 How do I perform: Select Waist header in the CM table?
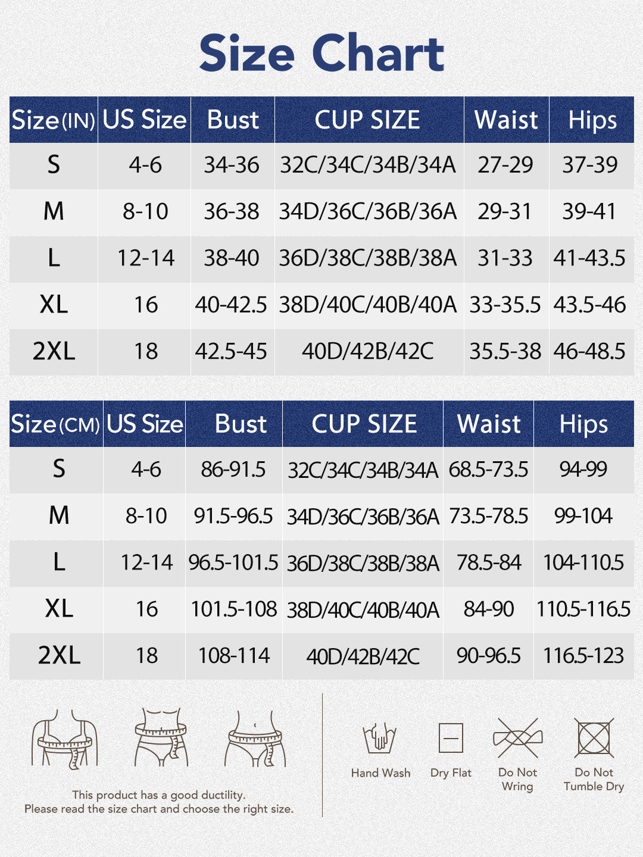pyautogui.click(x=488, y=424)
